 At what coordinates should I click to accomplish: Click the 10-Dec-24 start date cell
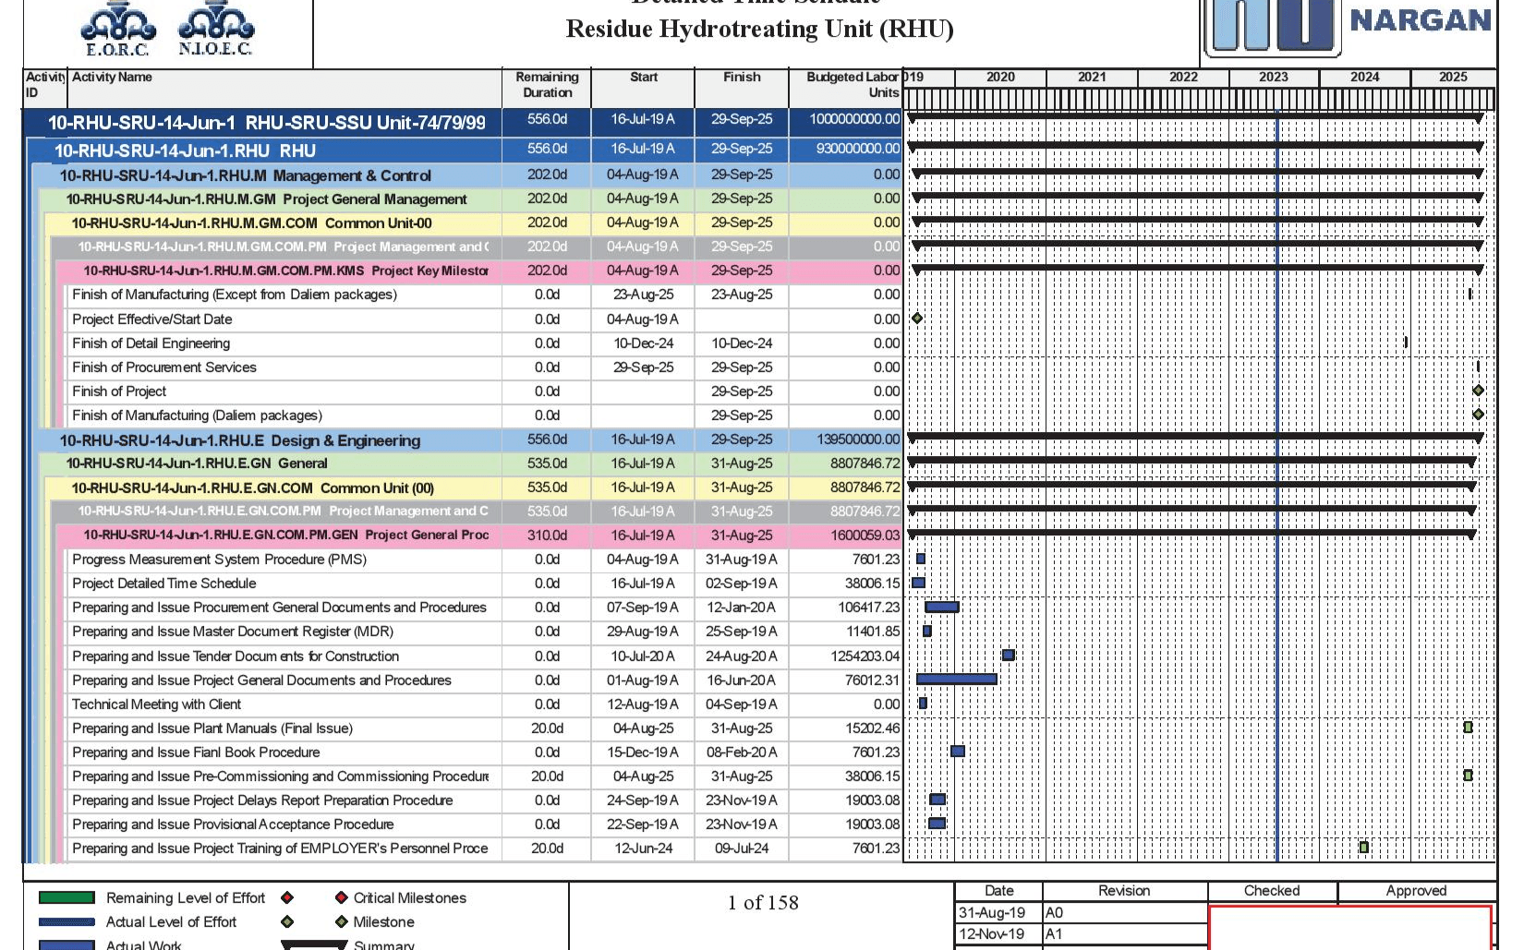tap(644, 343)
